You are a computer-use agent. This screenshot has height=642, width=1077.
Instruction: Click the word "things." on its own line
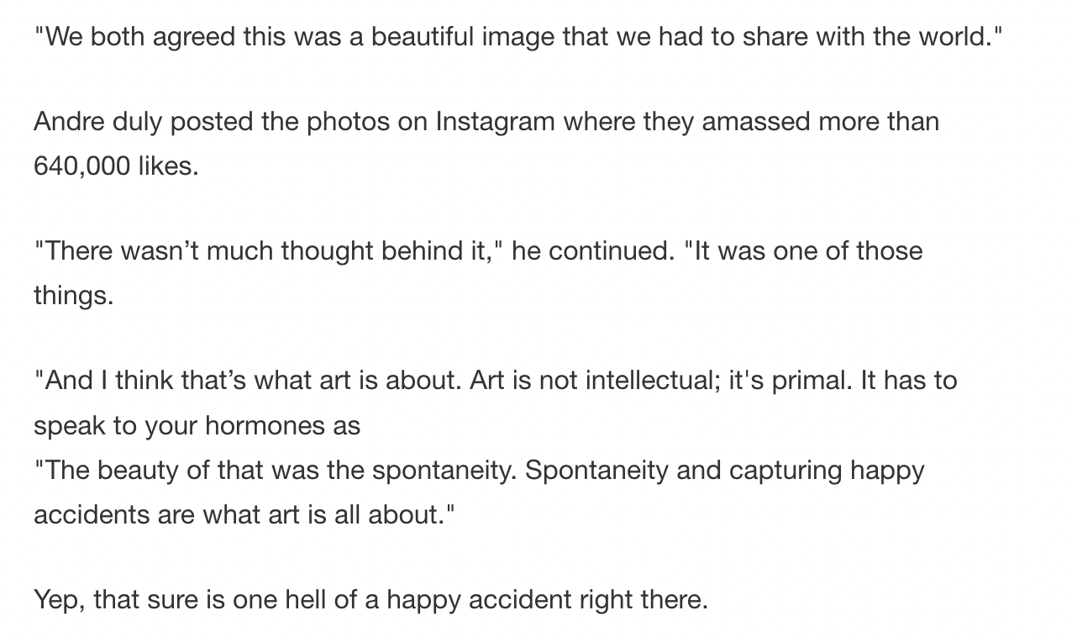pyautogui.click(x=74, y=296)
